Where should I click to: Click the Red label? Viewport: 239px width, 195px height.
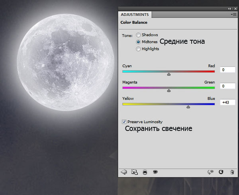click(212, 66)
